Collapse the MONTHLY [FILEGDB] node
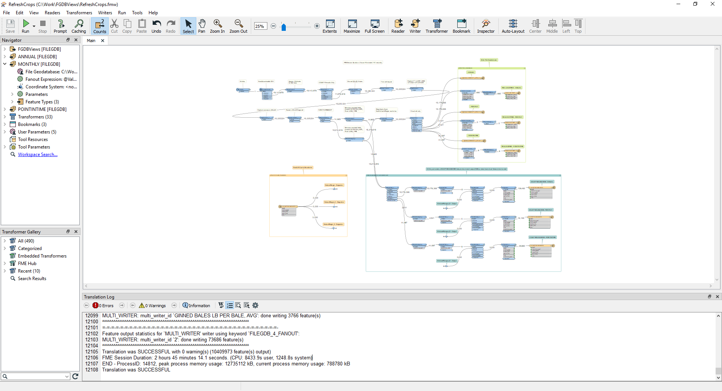 [5, 64]
